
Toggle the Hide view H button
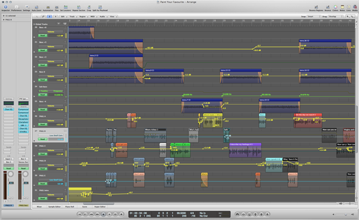[x=56, y=17]
